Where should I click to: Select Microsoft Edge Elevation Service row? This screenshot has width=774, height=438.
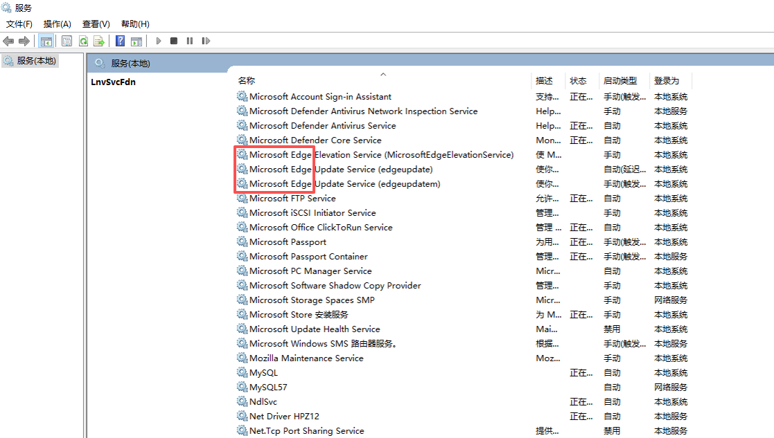[381, 155]
